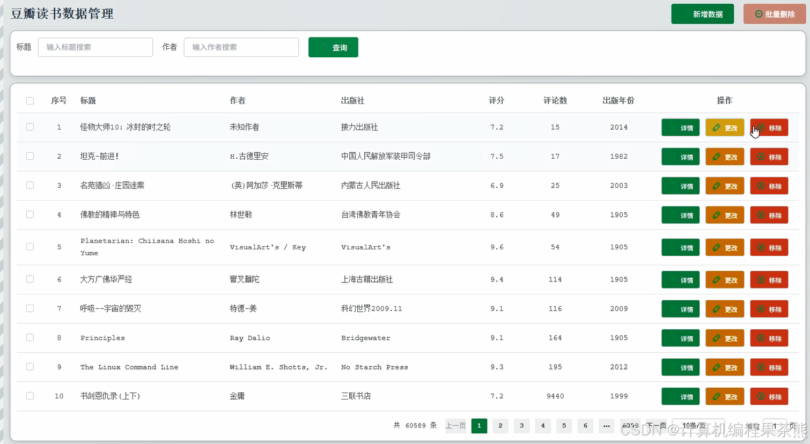
Task: Click 移除 for 名苑猎凶·庄园迷案
Action: [769, 186]
